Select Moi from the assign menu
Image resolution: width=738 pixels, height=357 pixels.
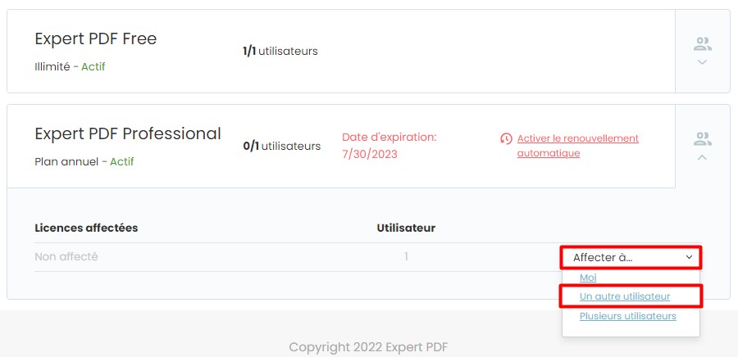[588, 278]
